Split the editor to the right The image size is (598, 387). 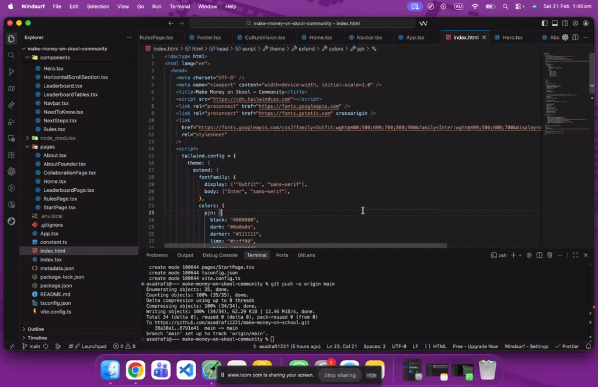tap(575, 37)
